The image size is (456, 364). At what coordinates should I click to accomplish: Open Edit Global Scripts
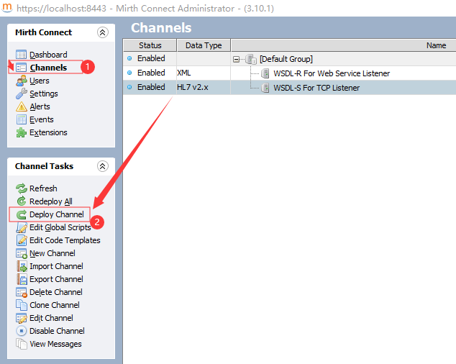[60, 227]
